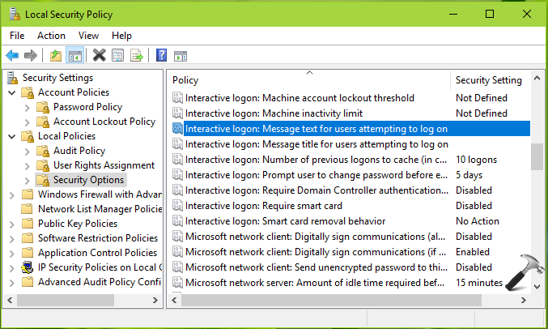Expand the Password Policy node arrow

pyautogui.click(x=28, y=108)
